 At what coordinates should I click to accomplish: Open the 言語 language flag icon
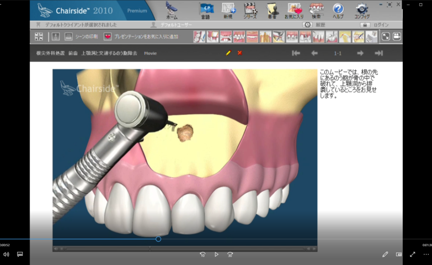tap(206, 10)
